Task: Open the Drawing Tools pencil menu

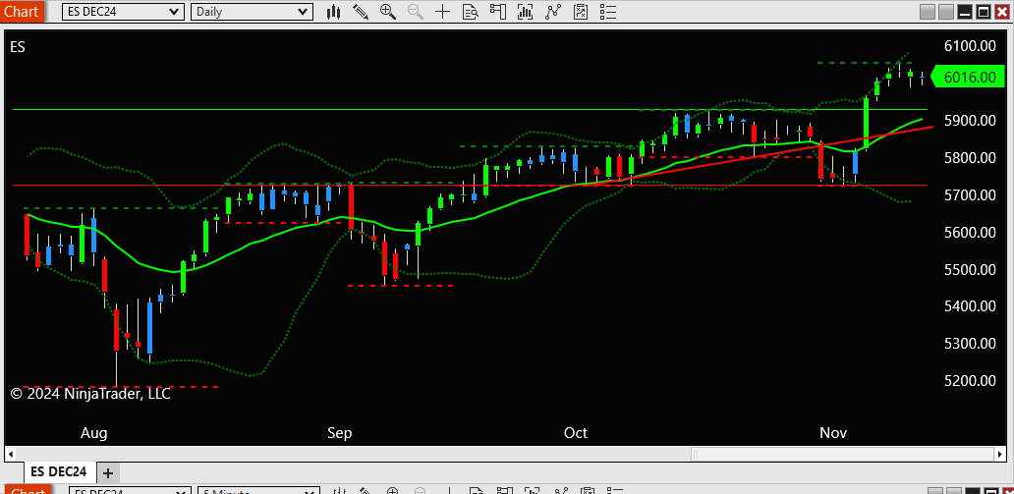Action: point(361,11)
